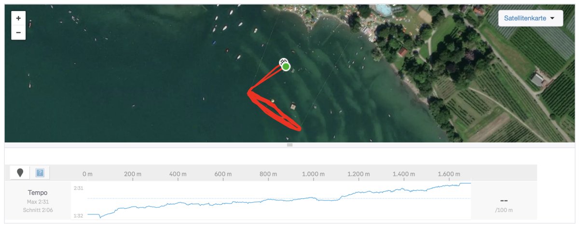Open the Satellitenkarte map type dropdown

pos(530,18)
